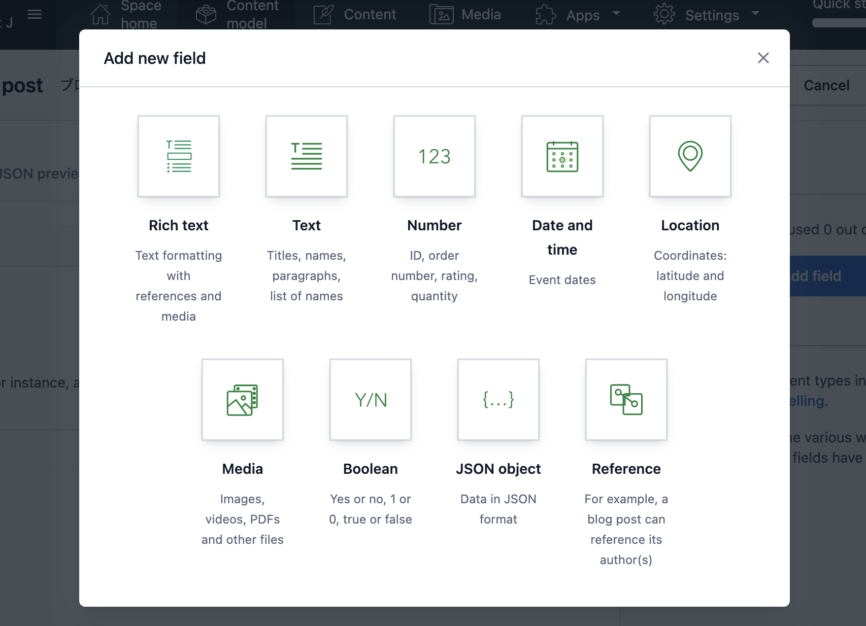This screenshot has height=626, width=866.
Task: Open the hamburger menu in the top bar
Action: coord(35,14)
